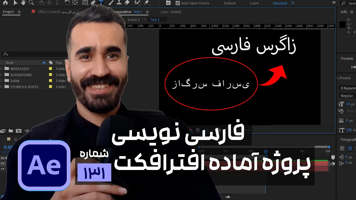Choose left text alignment in Paragraph
This screenshot has height=200, width=356.
pyautogui.click(x=342, y=149)
